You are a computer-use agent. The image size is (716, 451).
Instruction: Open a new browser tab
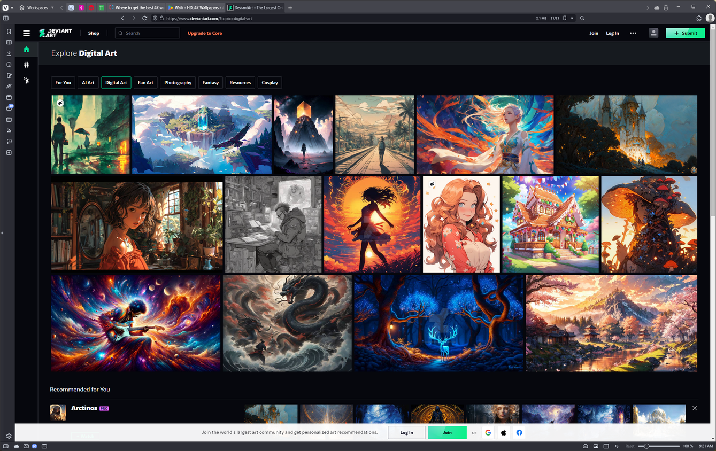[x=290, y=7]
